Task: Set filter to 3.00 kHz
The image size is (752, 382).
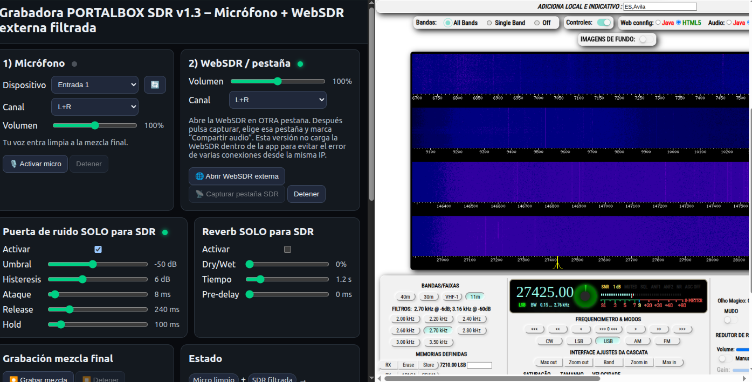Action: click(x=405, y=342)
